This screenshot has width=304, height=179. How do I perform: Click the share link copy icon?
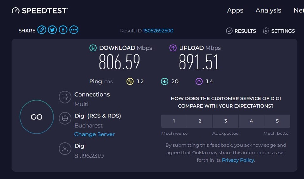tap(42, 30)
